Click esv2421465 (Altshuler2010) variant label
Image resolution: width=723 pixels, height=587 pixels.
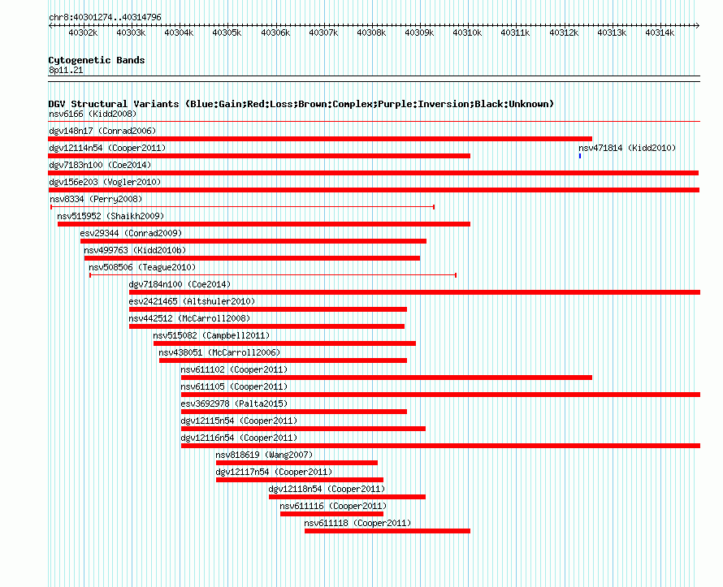coord(192,301)
